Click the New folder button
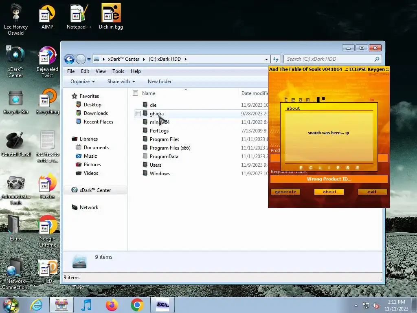This screenshot has width=417, height=313. (160, 82)
